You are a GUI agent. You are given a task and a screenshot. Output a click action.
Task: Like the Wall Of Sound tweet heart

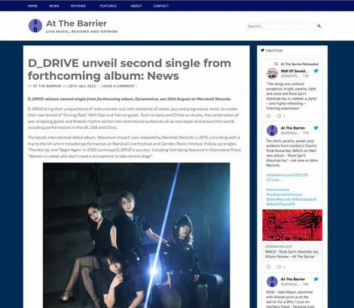279,116
